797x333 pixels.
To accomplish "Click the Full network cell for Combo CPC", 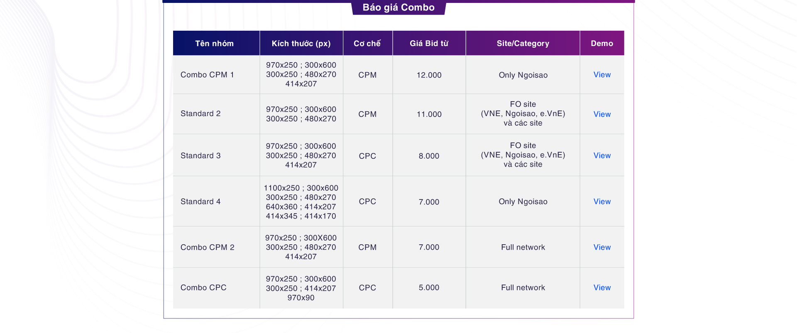I will [x=523, y=287].
